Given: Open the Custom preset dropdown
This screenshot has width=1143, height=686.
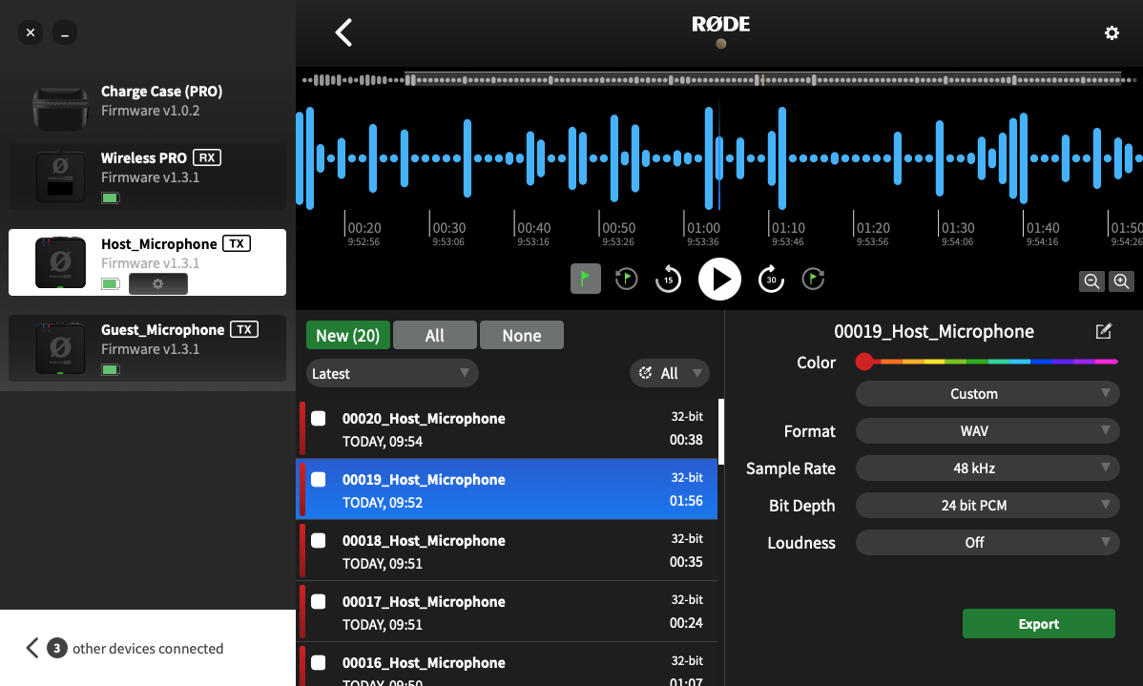Looking at the screenshot, I should pos(987,394).
